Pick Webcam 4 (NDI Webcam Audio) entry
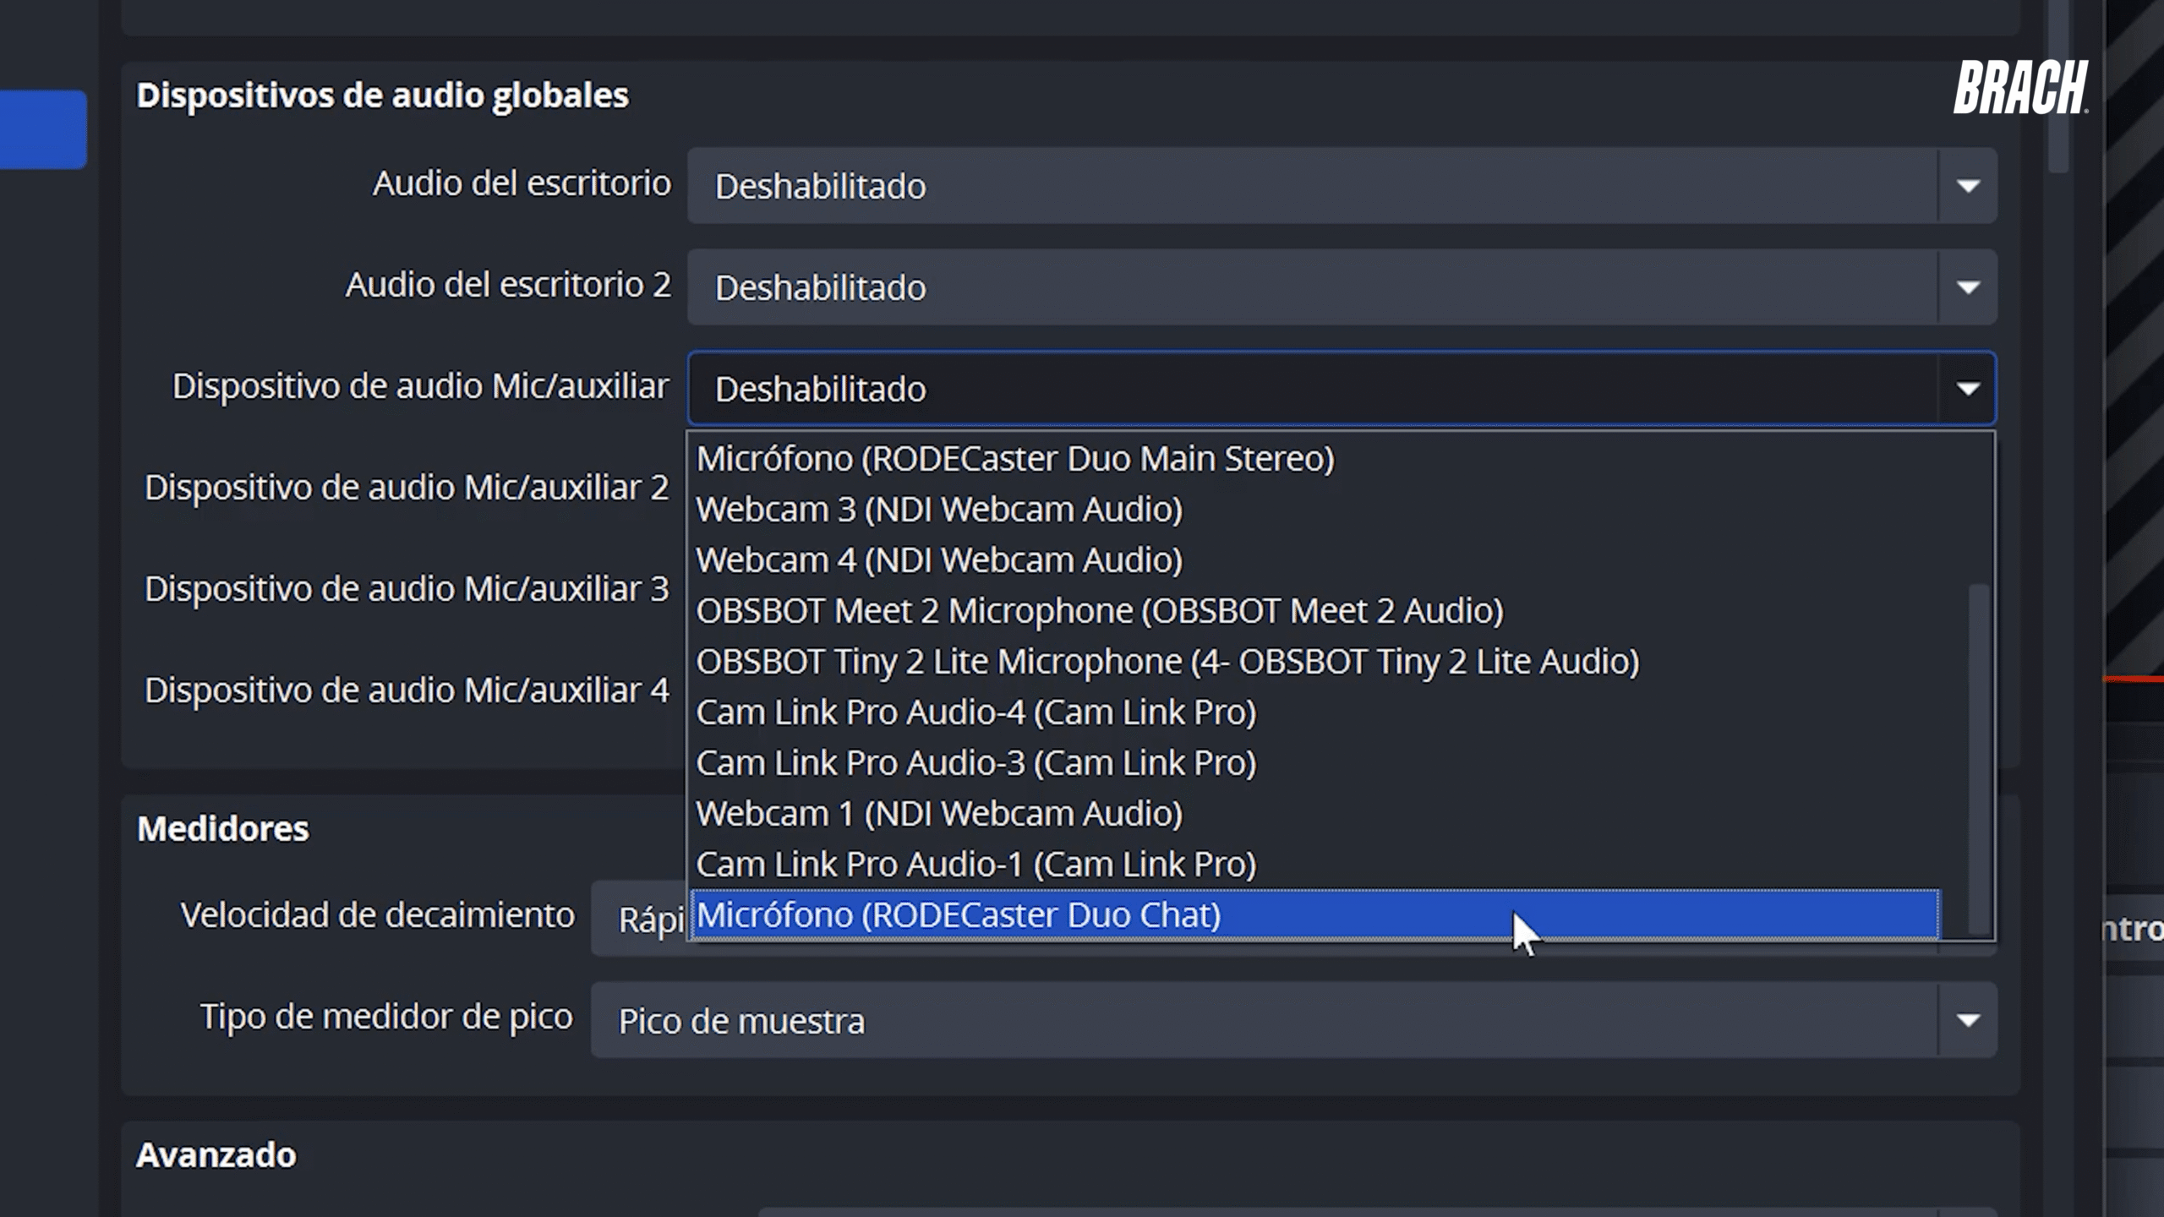 coord(938,560)
